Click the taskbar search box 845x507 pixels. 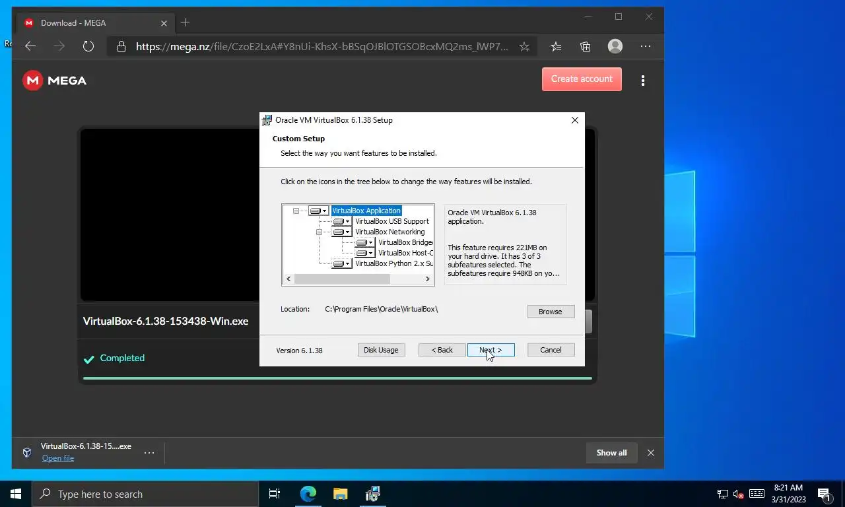click(145, 494)
